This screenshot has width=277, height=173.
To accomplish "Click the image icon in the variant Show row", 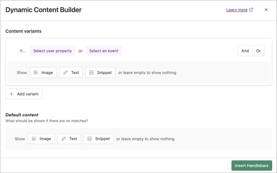I will tap(36, 73).
